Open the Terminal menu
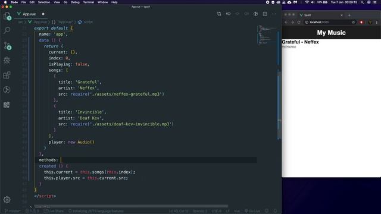381x214 pixels. click(89, 2)
